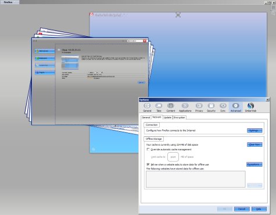This screenshot has width=276, height=215.
Task: Select the Applications options icon
Action: 185,107
